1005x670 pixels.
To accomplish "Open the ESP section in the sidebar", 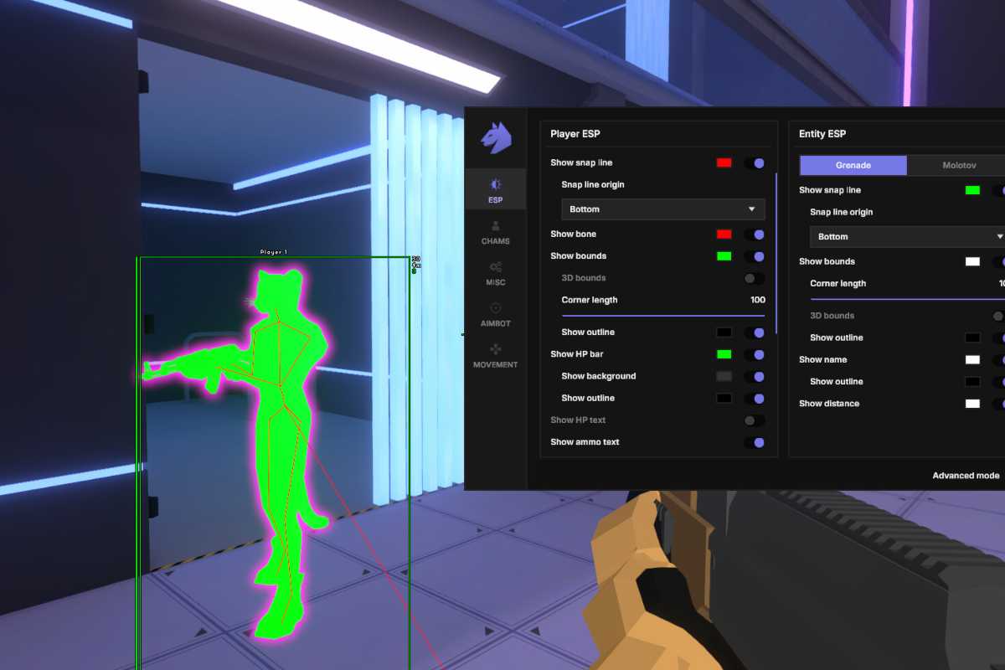I will click(495, 190).
